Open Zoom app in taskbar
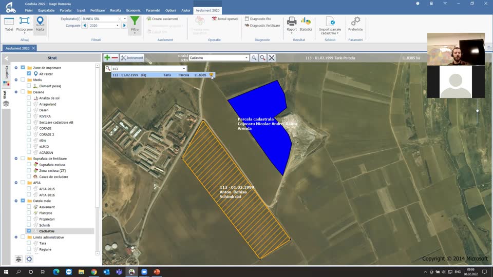 click(x=144, y=272)
